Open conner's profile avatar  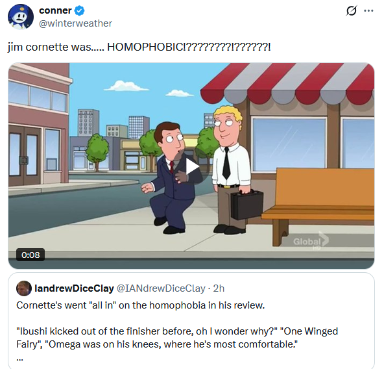[x=21, y=17]
